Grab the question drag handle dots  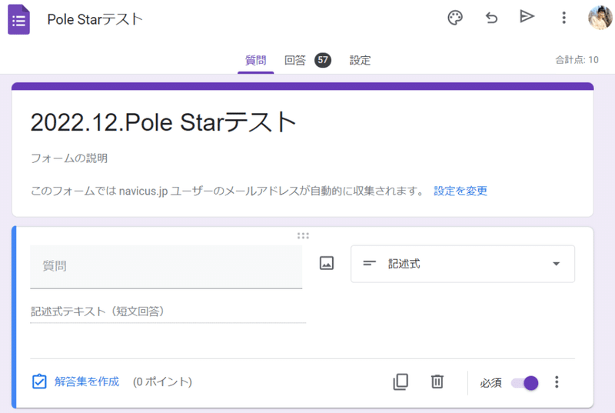(x=303, y=235)
